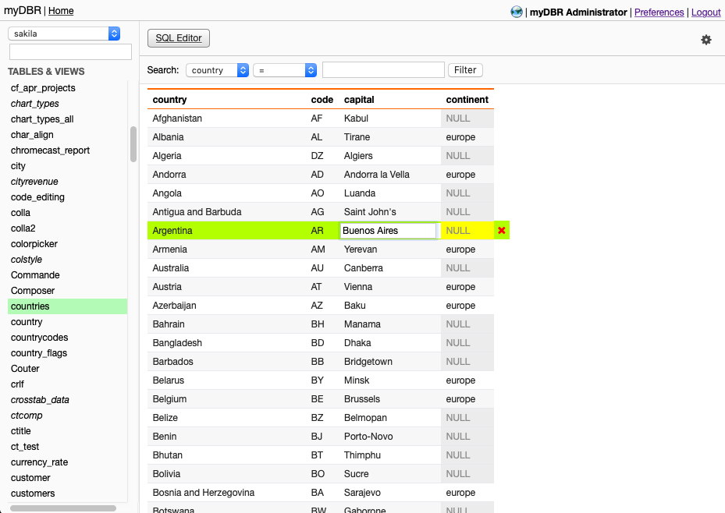The height and width of the screenshot is (513, 725).
Task: Click the Filter button
Action: coord(465,70)
